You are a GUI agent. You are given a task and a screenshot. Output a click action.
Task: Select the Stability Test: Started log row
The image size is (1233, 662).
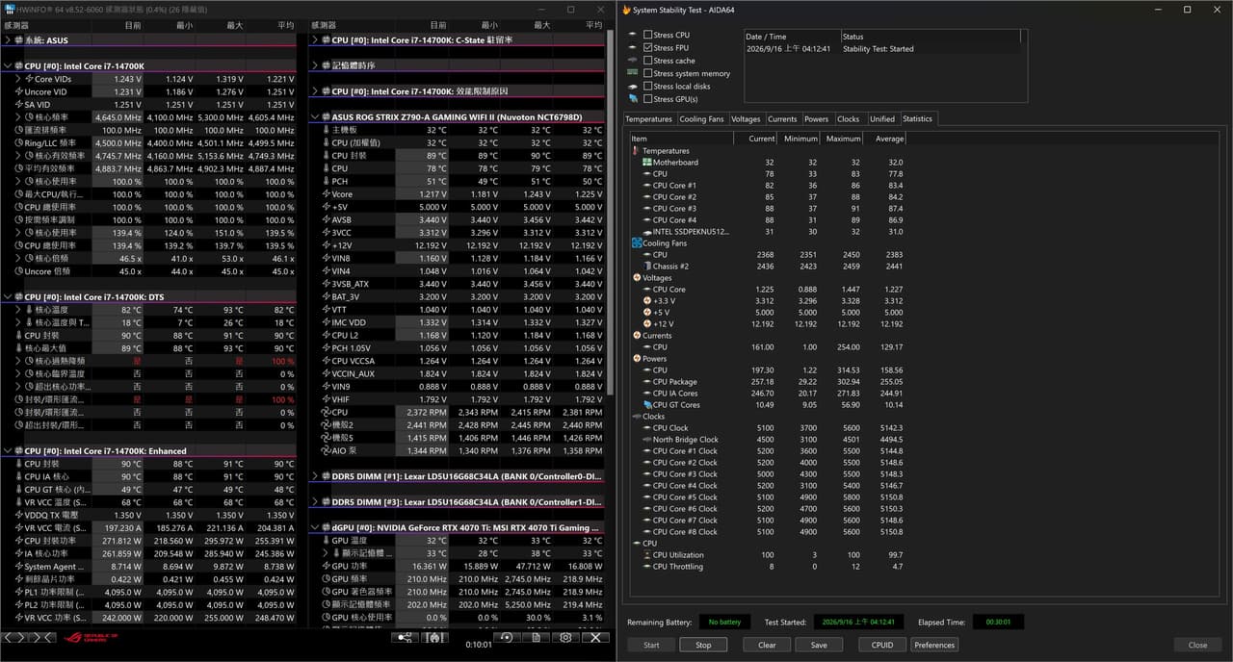(x=881, y=48)
